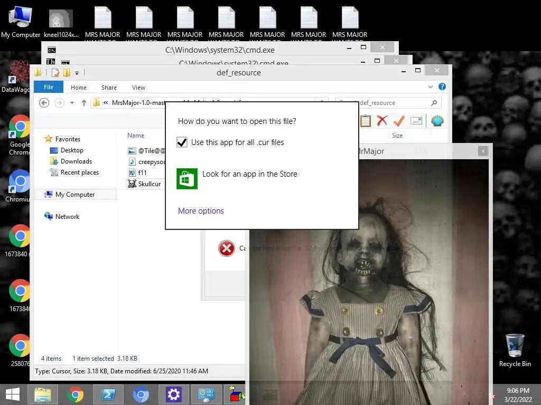The image size is (541, 405).
Task: Click the top cmd.exe window title bar
Action: [220, 50]
